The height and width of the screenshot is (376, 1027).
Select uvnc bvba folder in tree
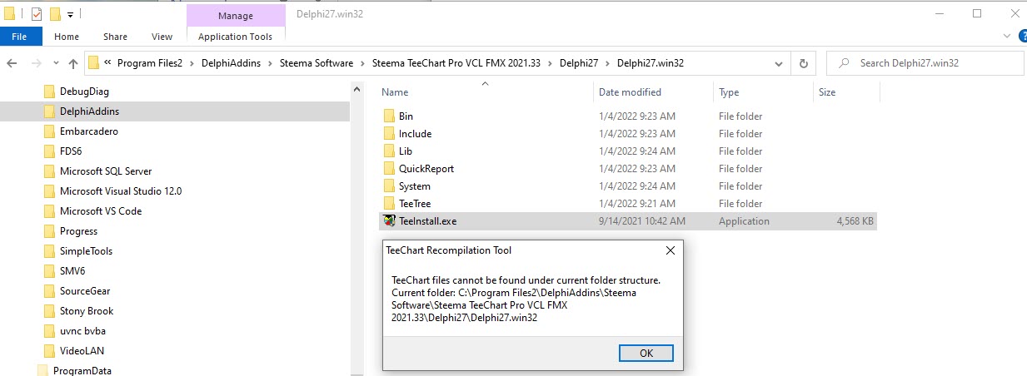tap(82, 331)
